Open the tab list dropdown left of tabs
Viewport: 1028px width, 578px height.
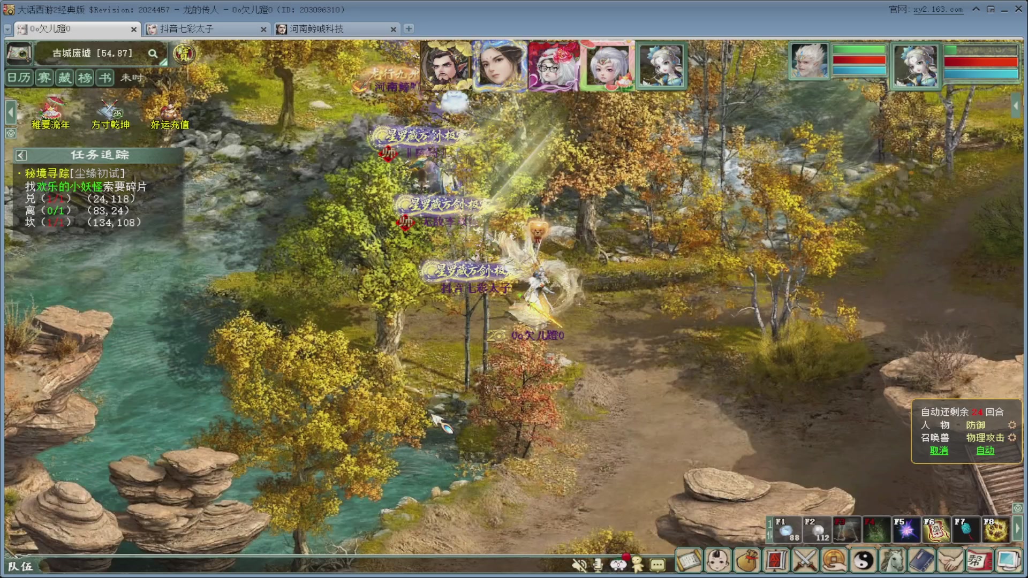point(7,29)
